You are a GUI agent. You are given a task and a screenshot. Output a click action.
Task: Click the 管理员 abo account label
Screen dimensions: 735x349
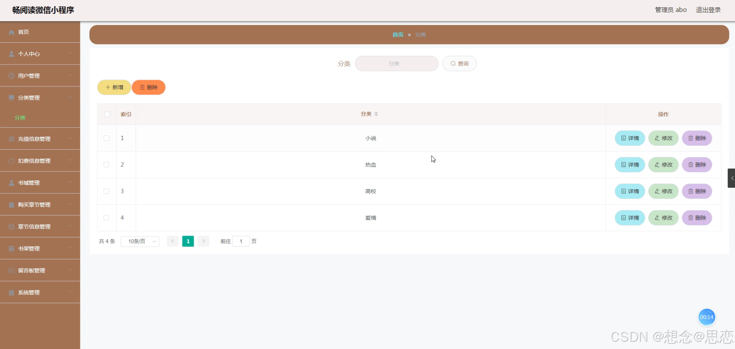point(671,10)
